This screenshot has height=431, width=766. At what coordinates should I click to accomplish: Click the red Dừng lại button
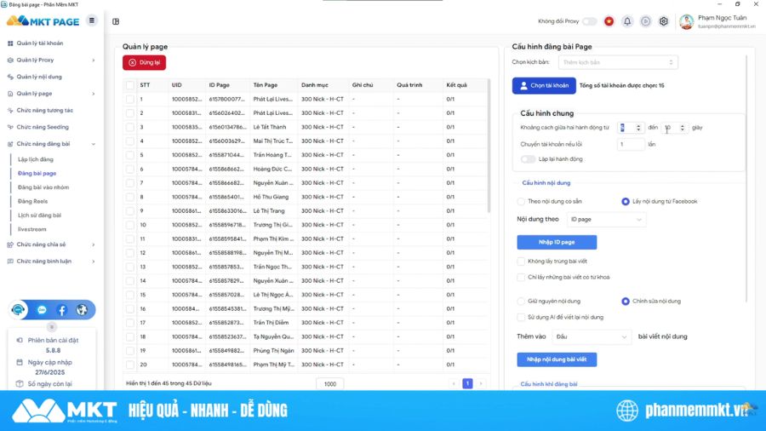[x=145, y=62]
